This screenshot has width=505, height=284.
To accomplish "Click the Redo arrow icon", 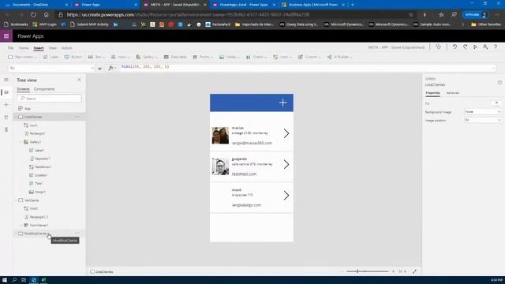I will click(x=465, y=47).
